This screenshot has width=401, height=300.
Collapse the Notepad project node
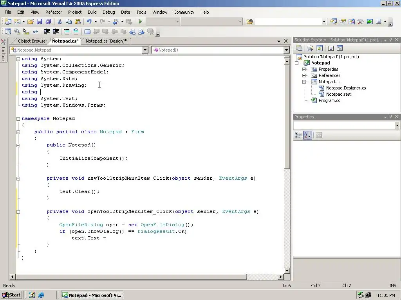pos(297,63)
